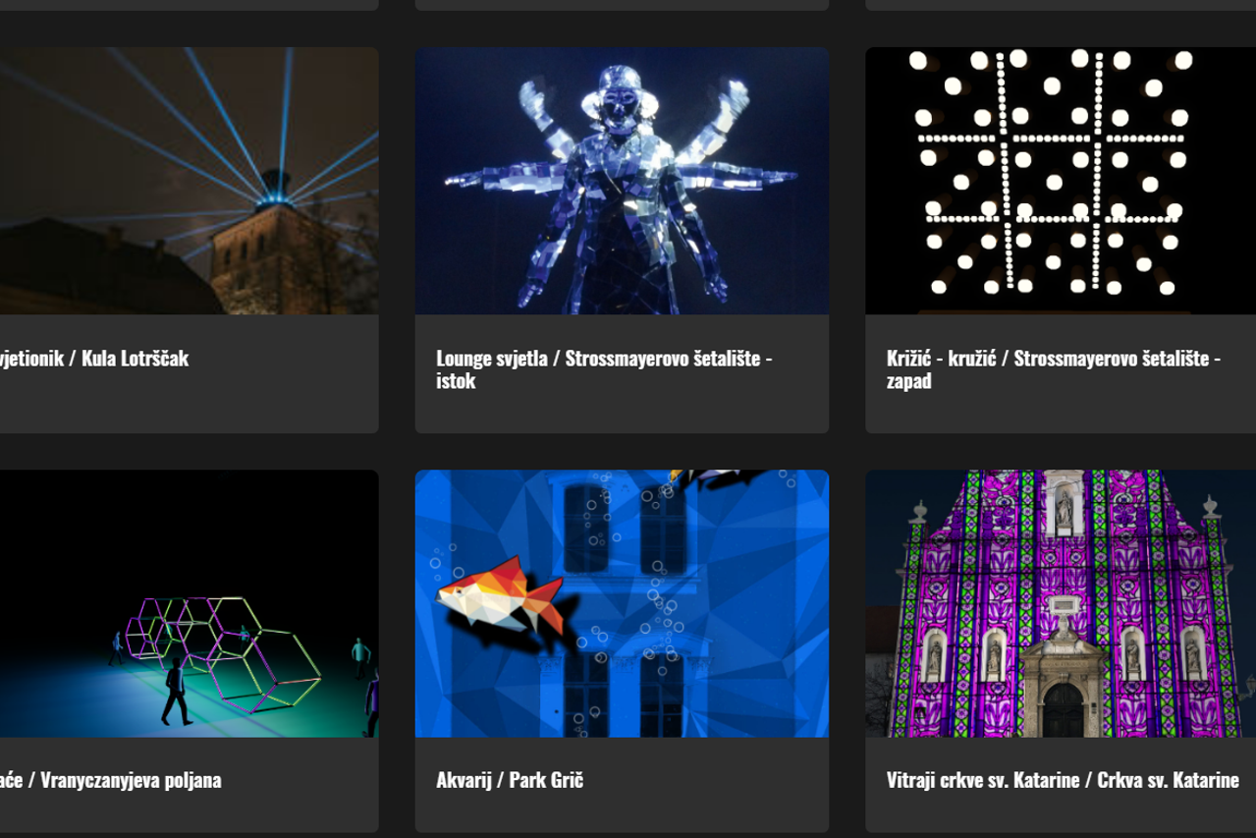Select the 'Kula Lotrščak' title link

click(x=94, y=359)
